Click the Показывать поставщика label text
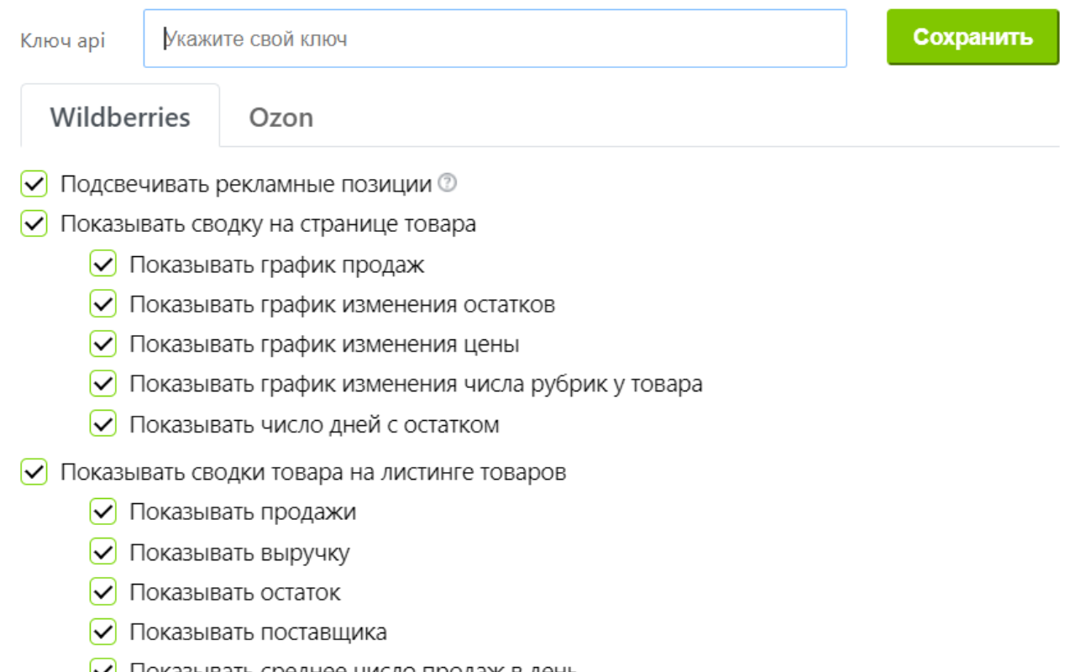 [258, 632]
